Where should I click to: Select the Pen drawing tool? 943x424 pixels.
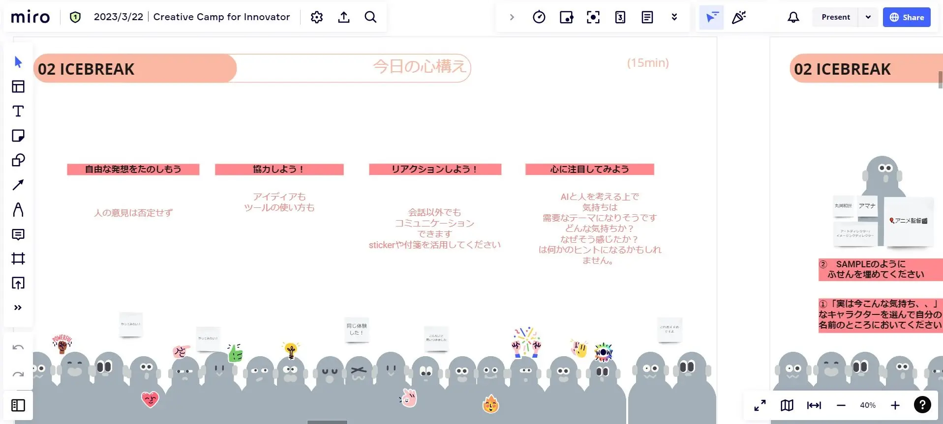[x=18, y=209]
